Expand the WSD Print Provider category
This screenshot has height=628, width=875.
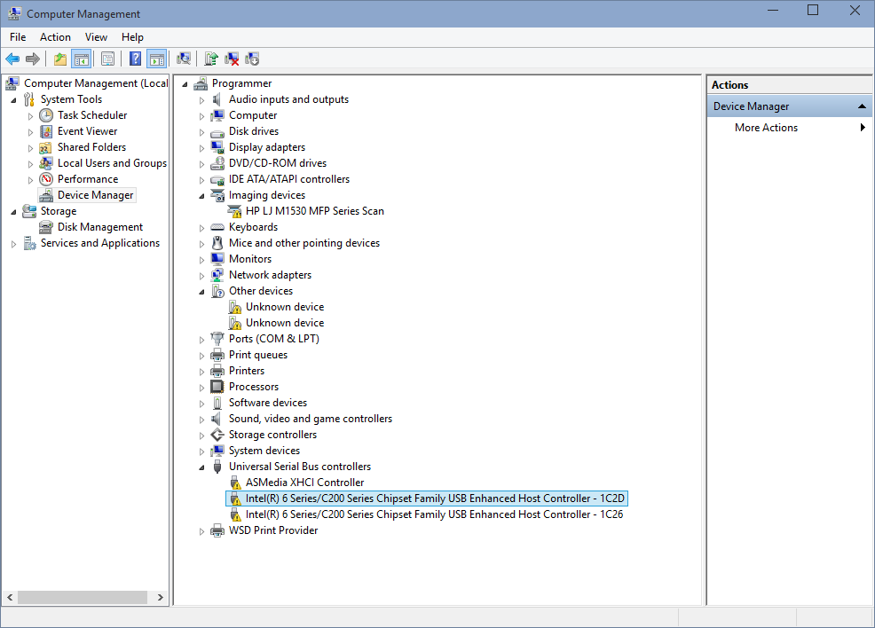tap(202, 531)
